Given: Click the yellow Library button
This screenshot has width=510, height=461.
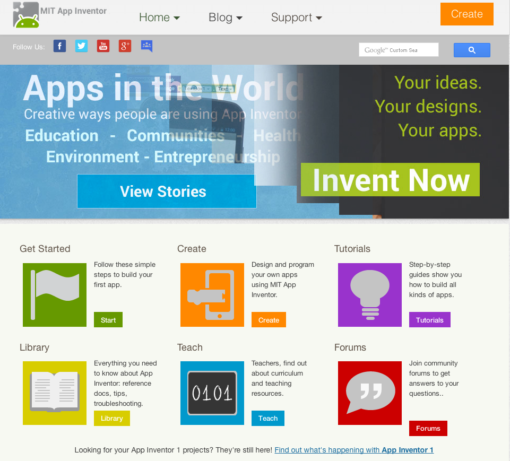Looking at the screenshot, I should [x=112, y=418].
